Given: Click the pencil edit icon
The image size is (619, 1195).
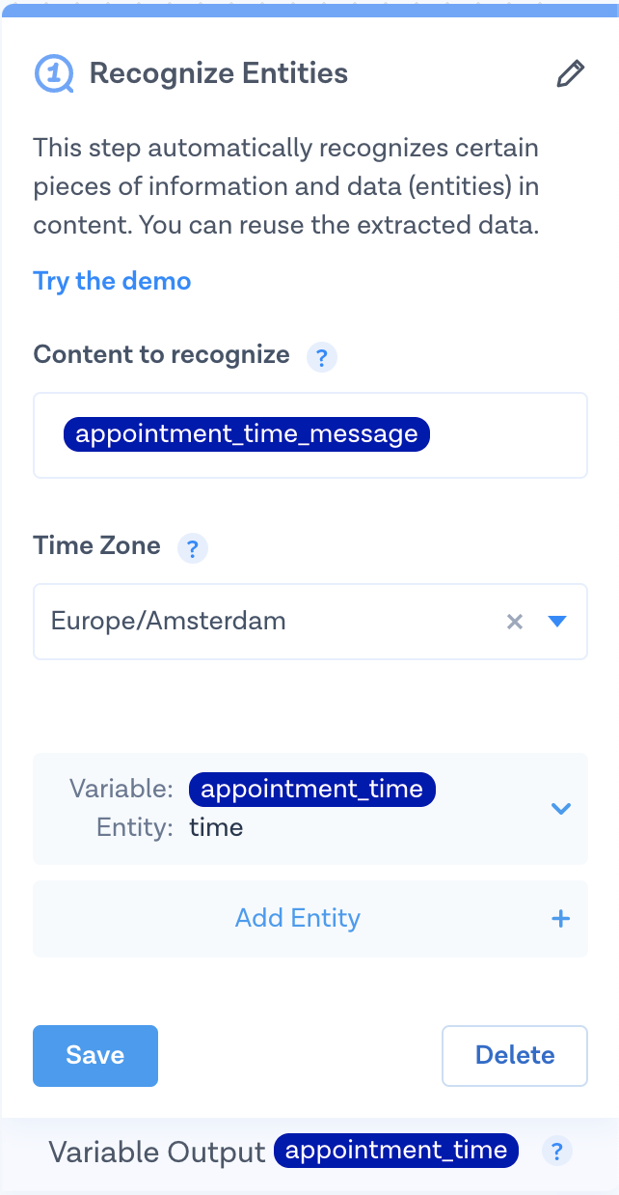Looking at the screenshot, I should tap(570, 74).
